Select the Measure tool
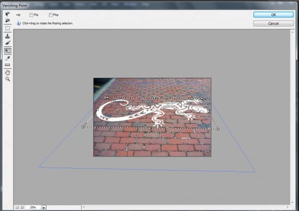299x211 pixels. click(x=7, y=65)
